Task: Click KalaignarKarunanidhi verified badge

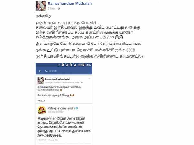Action: point(77,108)
